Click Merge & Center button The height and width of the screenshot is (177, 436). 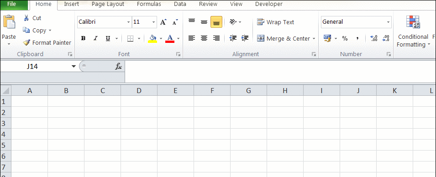pyautogui.click(x=284, y=38)
